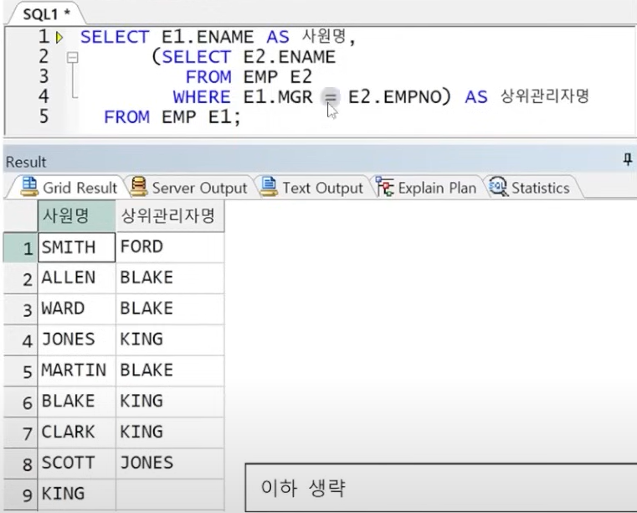The width and height of the screenshot is (637, 513).
Task: Click E2.EMPNO in the WHERE clause
Action: (394, 97)
